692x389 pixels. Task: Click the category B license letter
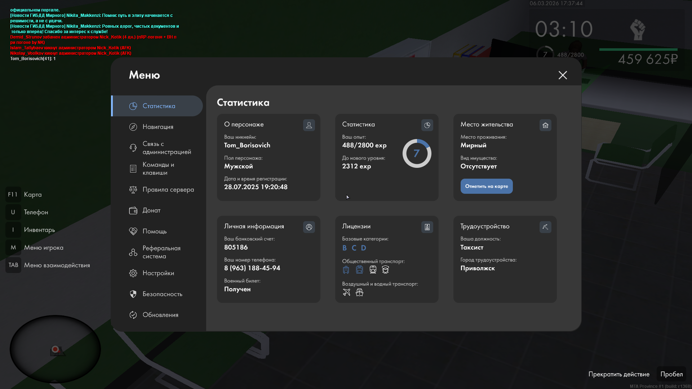coord(345,248)
